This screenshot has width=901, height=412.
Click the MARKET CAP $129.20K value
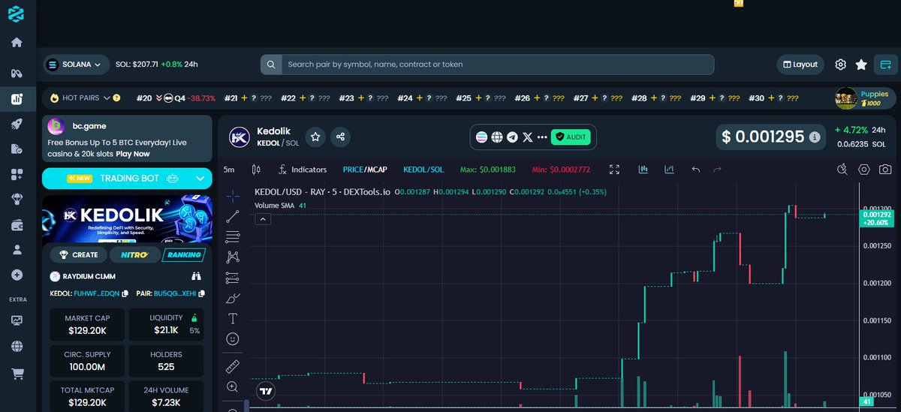88,329
